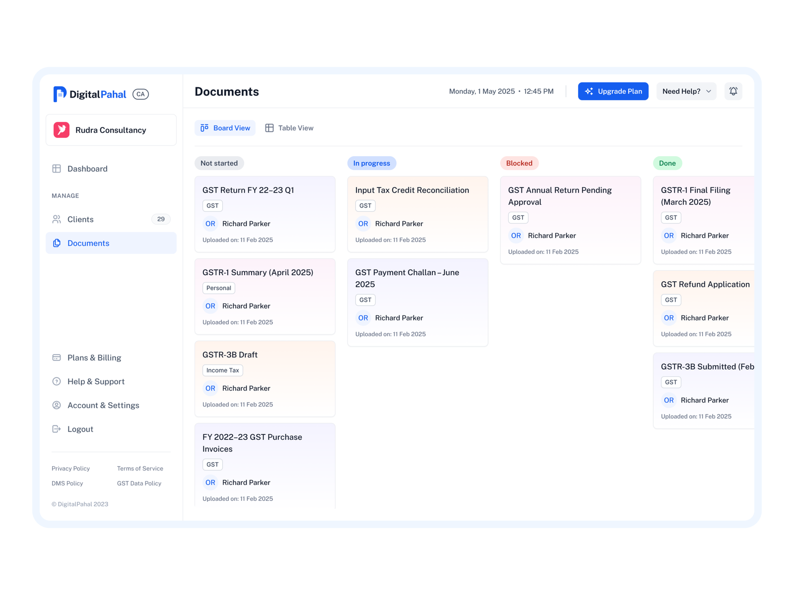
Task: Expand the Need Help? dropdown
Action: click(686, 91)
